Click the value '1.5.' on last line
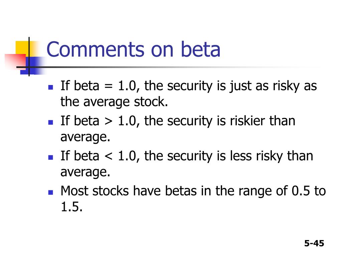Image resolution: width=342 pixels, height=256 pixels. point(71,207)
